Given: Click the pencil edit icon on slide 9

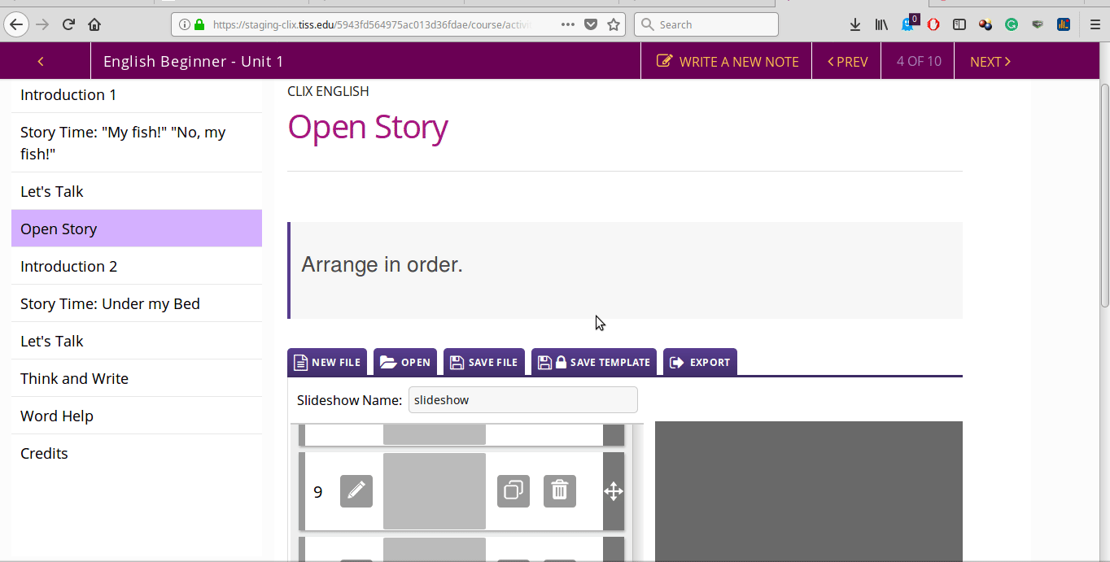Looking at the screenshot, I should (356, 491).
